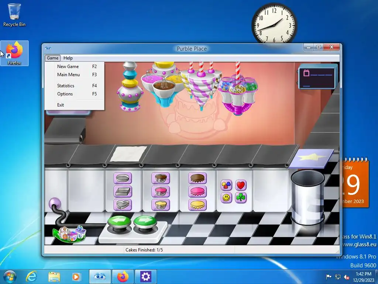Open the Windows Start button
The width and height of the screenshot is (378, 284).
point(10,277)
